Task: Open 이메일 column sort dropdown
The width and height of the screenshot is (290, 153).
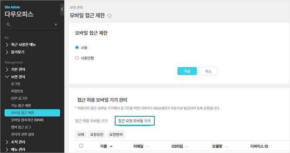Action: point(147,146)
